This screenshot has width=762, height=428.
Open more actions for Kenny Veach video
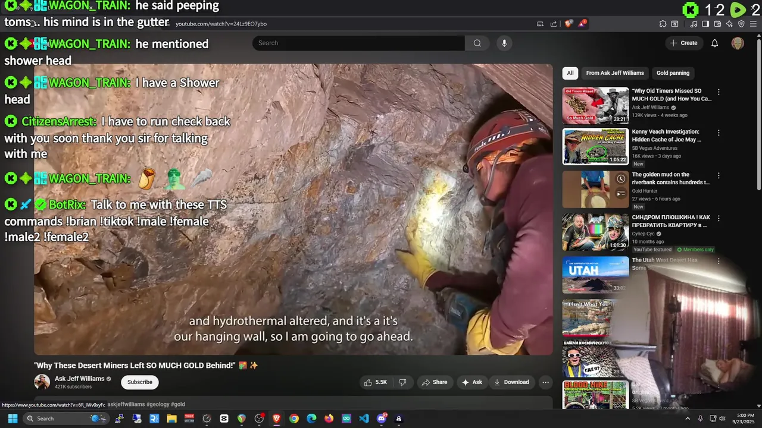719,133
